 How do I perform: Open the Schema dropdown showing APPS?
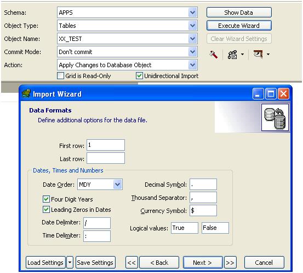tap(192, 13)
